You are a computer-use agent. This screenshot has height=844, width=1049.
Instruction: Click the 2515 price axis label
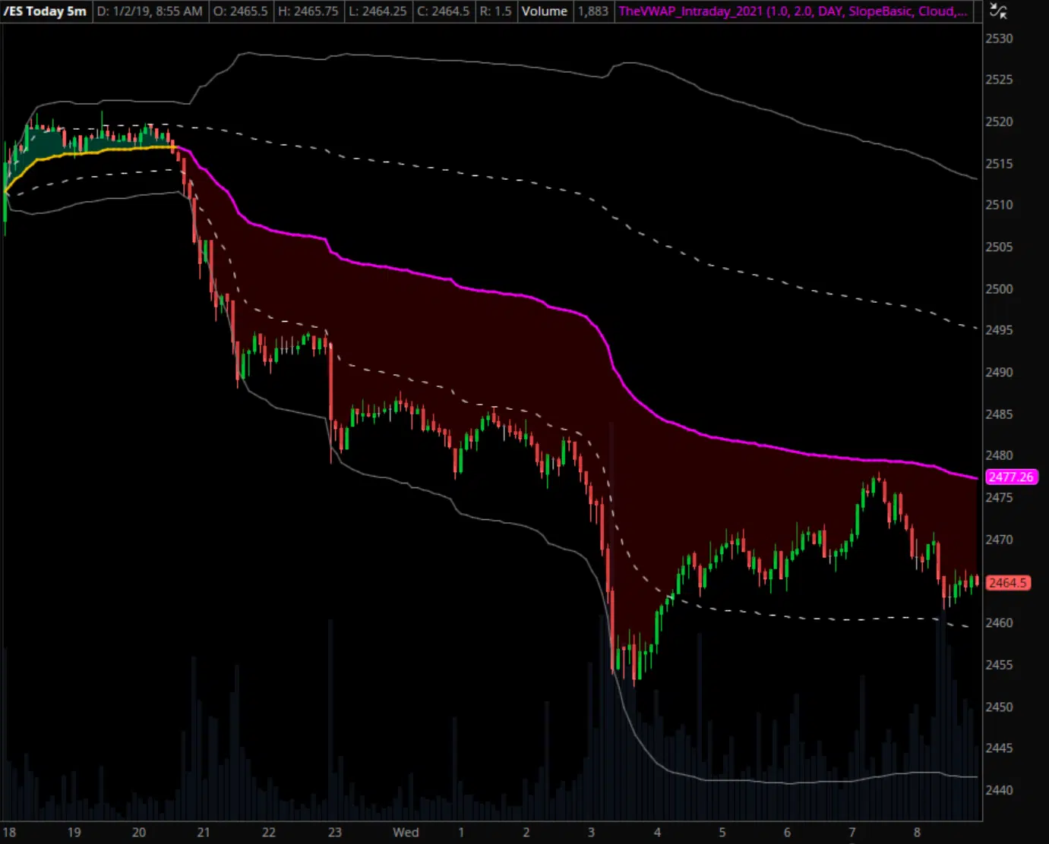pyautogui.click(x=999, y=163)
